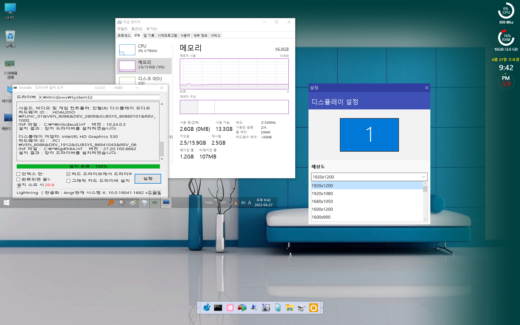Click the teal Windows box dock icon
520x325 pixels.
(x=278, y=308)
